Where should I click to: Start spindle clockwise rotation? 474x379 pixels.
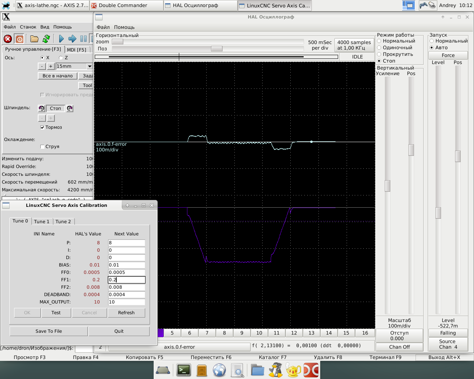click(70, 108)
